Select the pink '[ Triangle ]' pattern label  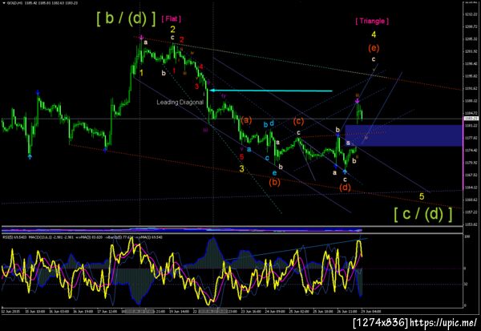coord(372,21)
